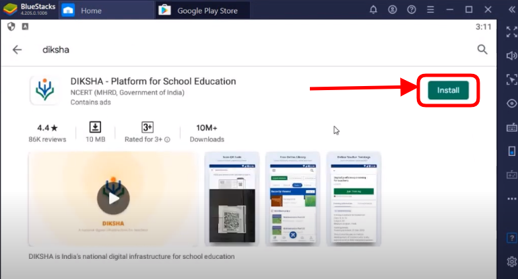Open the BlueStacks help question mark icon
The height and width of the screenshot is (279, 518).
412,9
